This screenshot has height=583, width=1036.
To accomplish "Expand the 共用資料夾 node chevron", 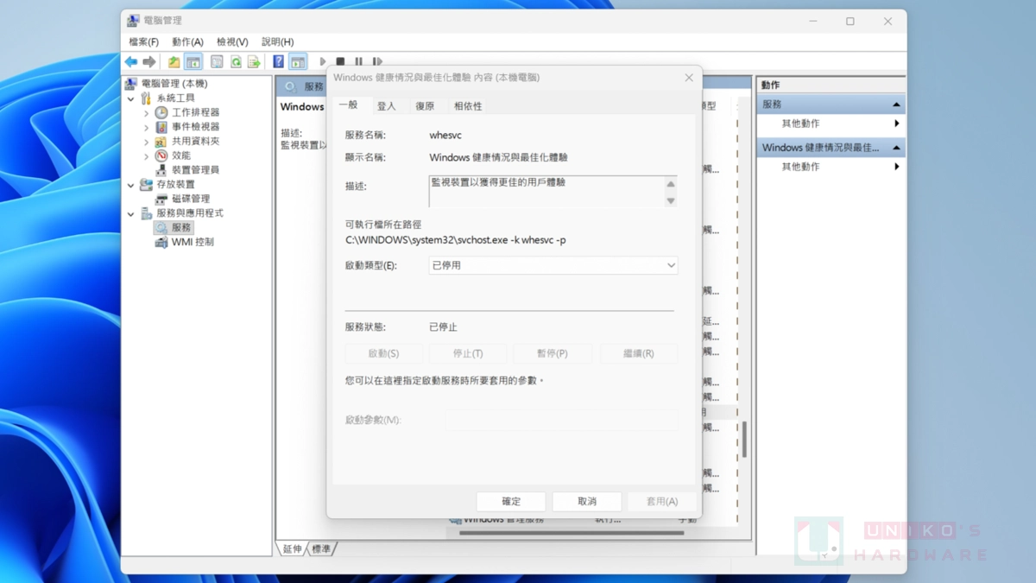I will 146,141.
